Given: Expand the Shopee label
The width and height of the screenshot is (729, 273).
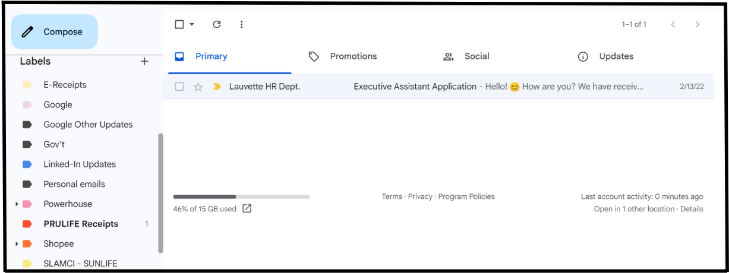Looking at the screenshot, I should point(17,244).
